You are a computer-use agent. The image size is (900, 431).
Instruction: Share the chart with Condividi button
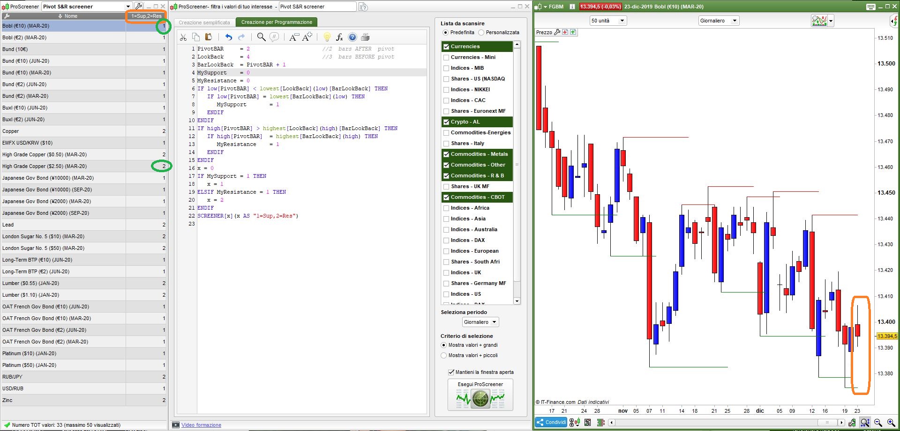pyautogui.click(x=551, y=422)
